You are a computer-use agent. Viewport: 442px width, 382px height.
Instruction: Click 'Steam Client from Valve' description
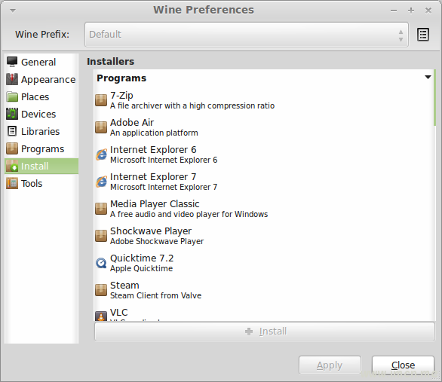155,295
